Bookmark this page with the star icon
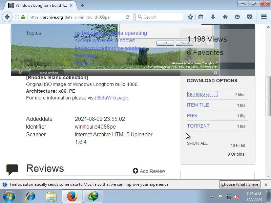 [190, 17]
